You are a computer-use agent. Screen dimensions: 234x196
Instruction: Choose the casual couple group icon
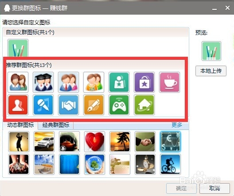18,82
